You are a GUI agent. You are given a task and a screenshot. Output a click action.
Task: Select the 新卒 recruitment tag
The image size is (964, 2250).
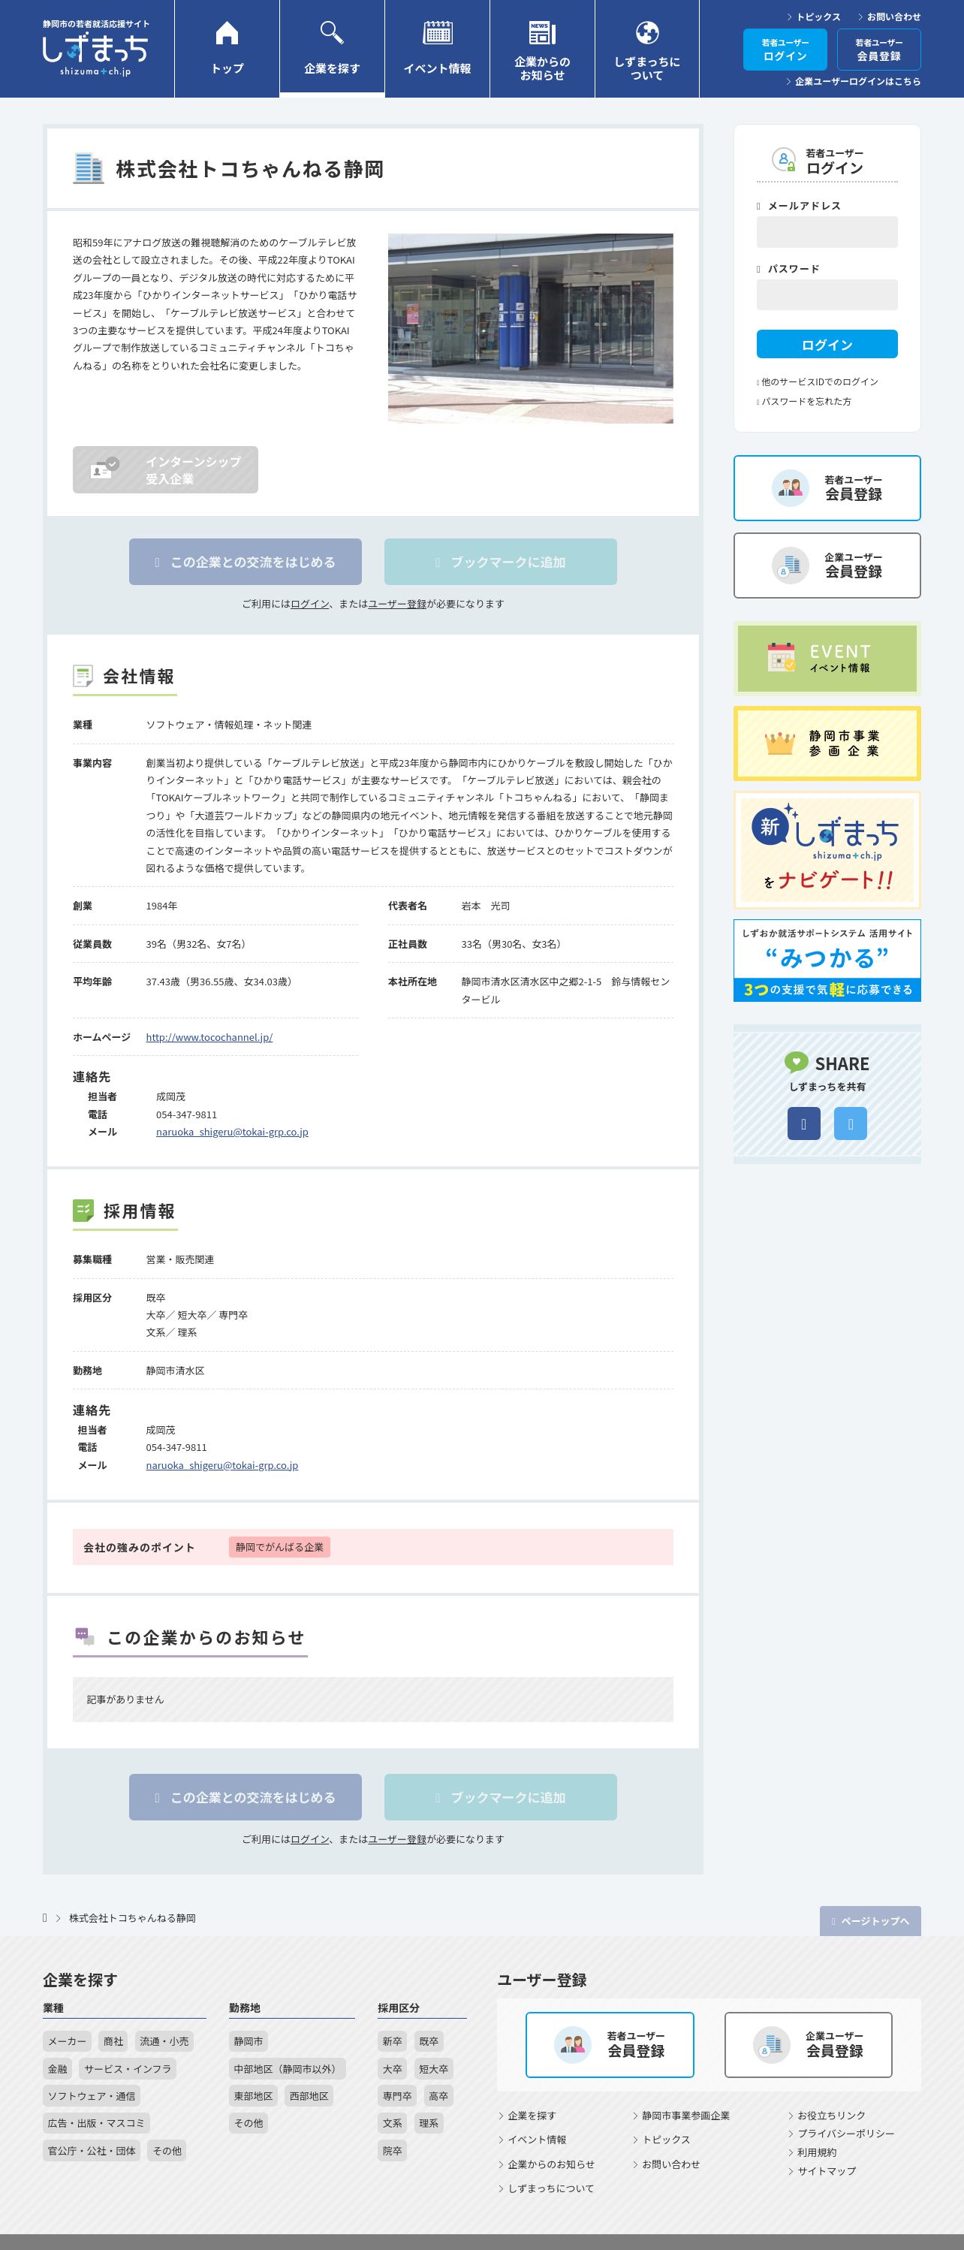tap(392, 2041)
